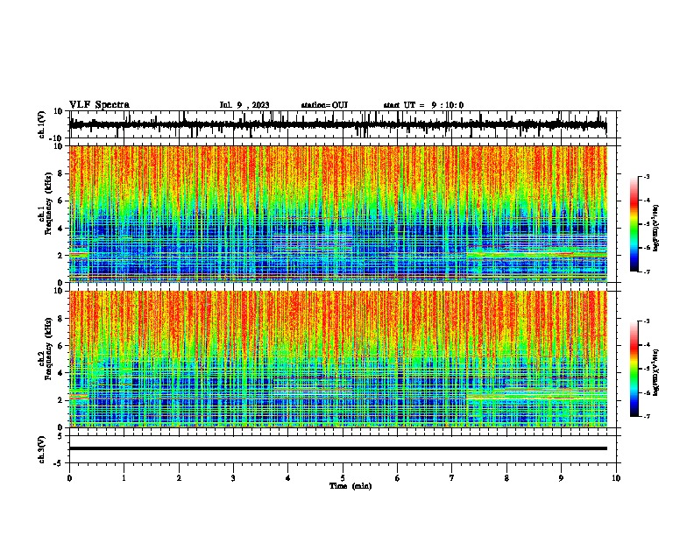The width and height of the screenshot is (694, 536).
Task: Click the '8' kHz tick of ch.2 spectrogram
Action: point(60,319)
